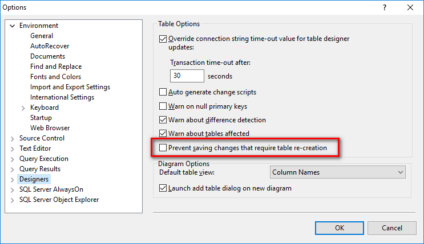Expand the Keyboard subnode
The image size is (424, 244).
[23, 107]
